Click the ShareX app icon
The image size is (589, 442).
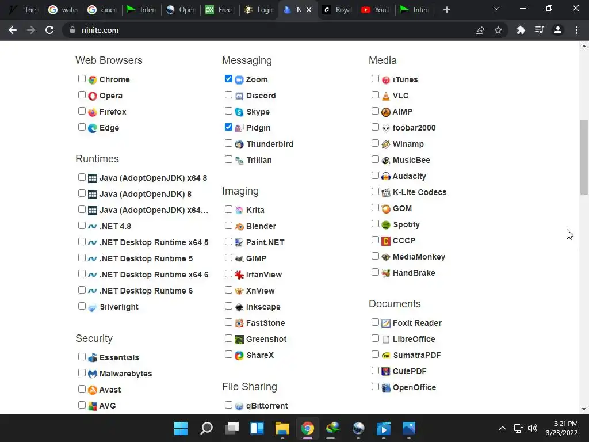239,356
